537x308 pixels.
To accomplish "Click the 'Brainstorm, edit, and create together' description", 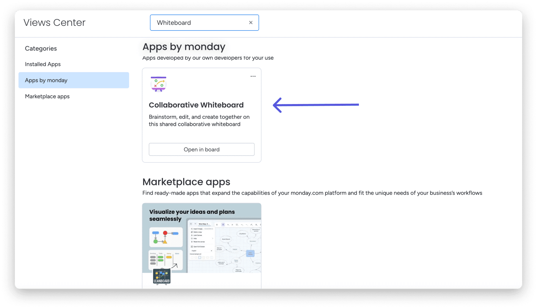I will 199,121.
